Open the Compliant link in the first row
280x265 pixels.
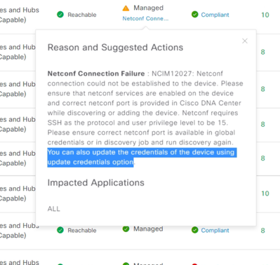pyautogui.click(x=215, y=15)
